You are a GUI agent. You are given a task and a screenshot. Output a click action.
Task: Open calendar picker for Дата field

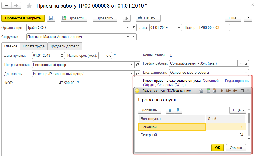click(179, 28)
